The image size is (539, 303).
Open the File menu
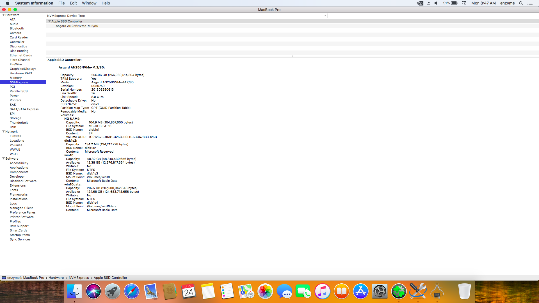[61, 3]
